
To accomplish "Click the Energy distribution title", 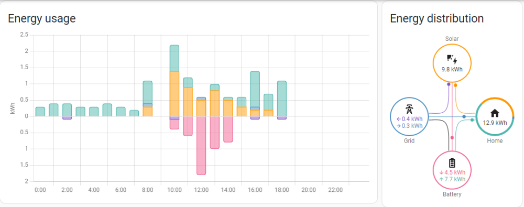I will [437, 18].
